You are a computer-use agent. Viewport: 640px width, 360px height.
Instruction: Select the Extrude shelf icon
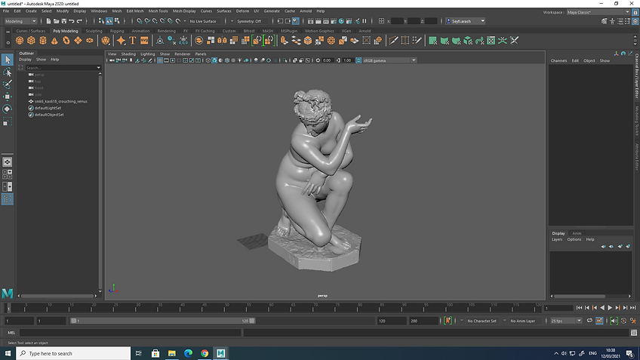coord(284,41)
